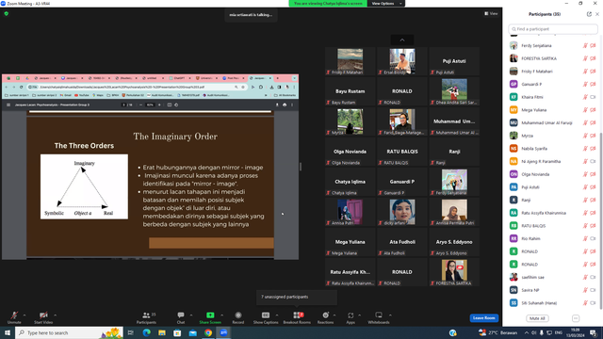Click the green encryption shield icon
Viewport: 603px width, 339px height.
(7, 13)
